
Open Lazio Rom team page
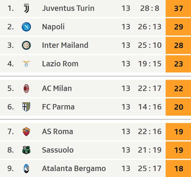click(x=60, y=64)
